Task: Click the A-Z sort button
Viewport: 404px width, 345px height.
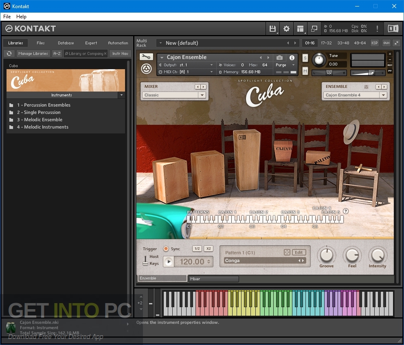Action: pos(57,54)
